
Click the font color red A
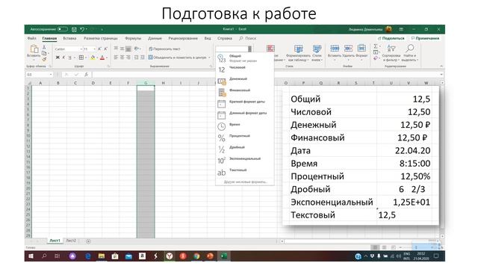pos(102,58)
